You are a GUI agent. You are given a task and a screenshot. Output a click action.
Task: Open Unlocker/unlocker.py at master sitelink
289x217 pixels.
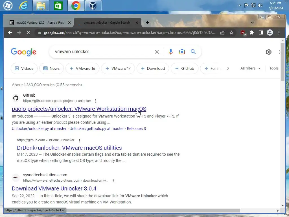pos(39,129)
